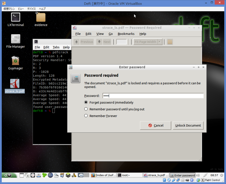Click the VirtualBox network adapters status icon
Image resolution: width=226 pixels, height=184 pixels.
(178, 180)
